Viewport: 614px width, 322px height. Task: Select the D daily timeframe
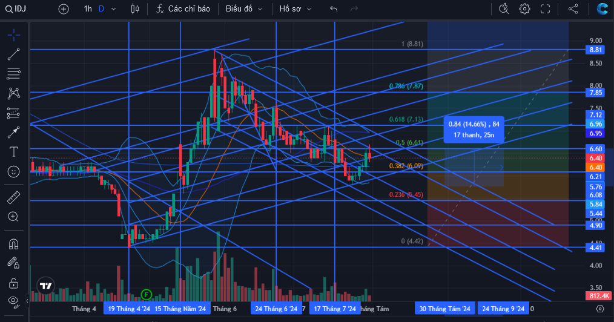101,8
